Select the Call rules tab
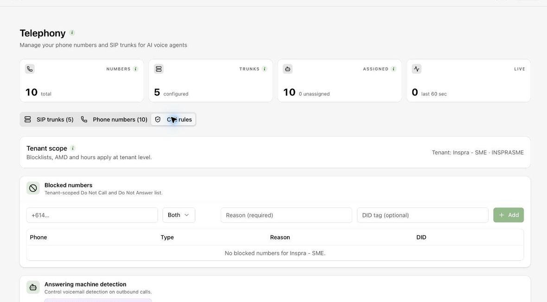The image size is (547, 302). [173, 119]
